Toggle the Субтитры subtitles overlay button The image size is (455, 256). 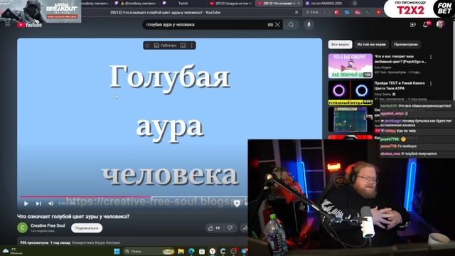pyautogui.click(x=165, y=46)
